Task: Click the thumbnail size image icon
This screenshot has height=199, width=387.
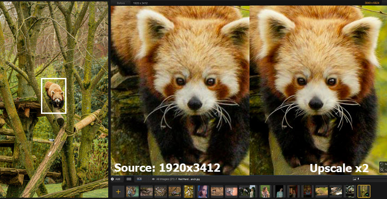Action: click(x=352, y=179)
